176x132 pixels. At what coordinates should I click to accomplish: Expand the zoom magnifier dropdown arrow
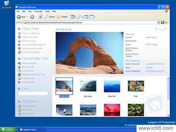[82, 17]
